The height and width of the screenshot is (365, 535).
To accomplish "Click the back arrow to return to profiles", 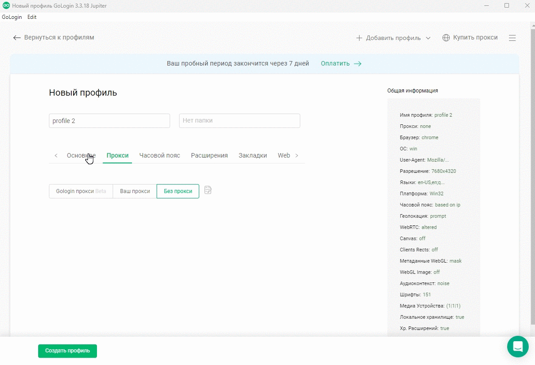I will pos(17,38).
